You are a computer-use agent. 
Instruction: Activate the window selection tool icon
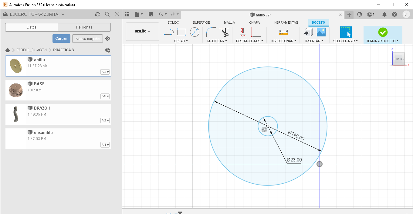346,32
